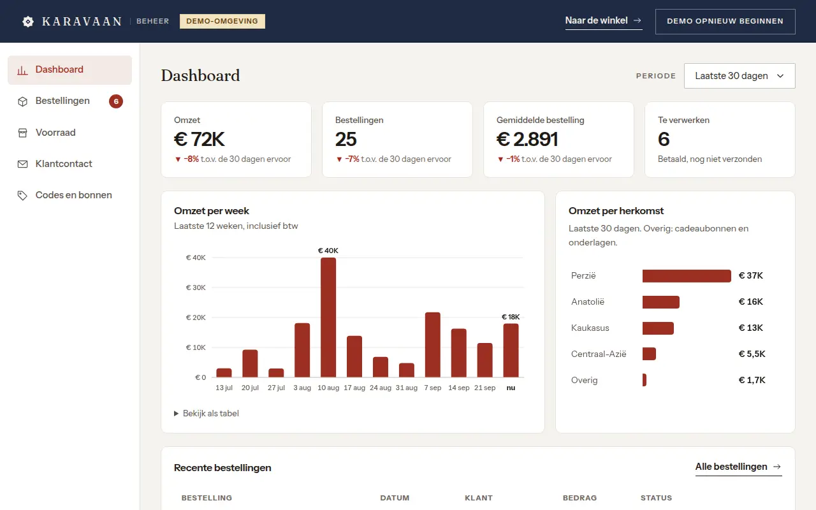Image resolution: width=816 pixels, height=510 pixels.
Task: Click the € 1,7K value for Overig
Action: [752, 380]
